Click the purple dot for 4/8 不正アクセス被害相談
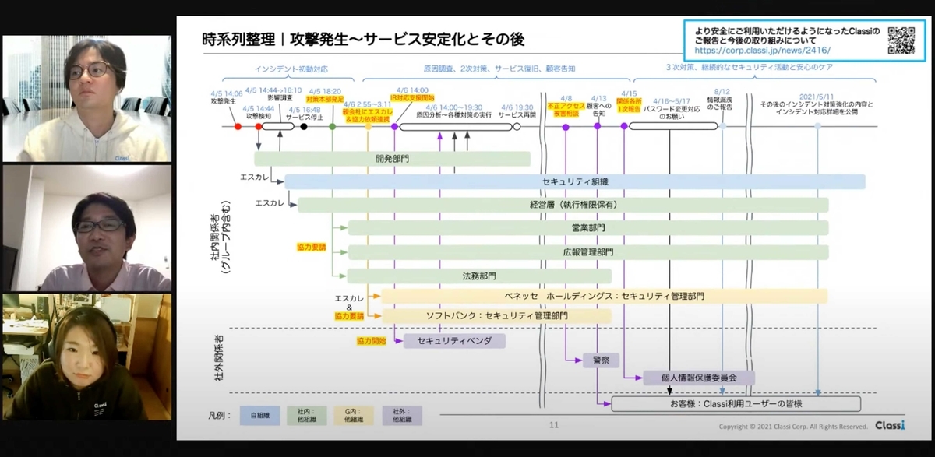935x457 pixels. click(x=566, y=126)
